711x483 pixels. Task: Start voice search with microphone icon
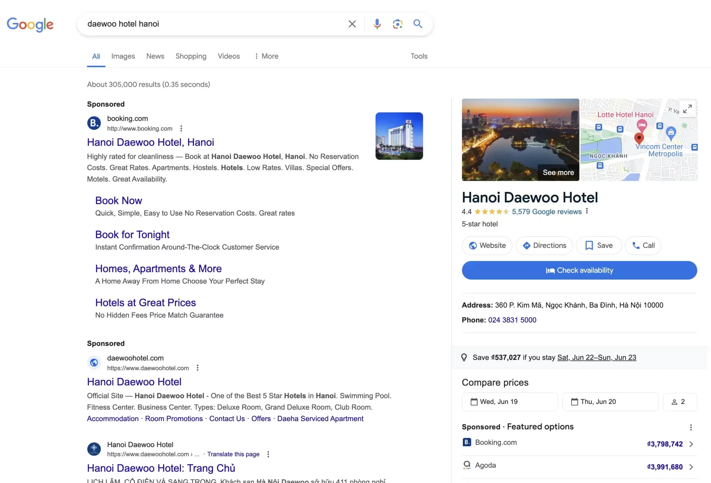click(x=377, y=24)
